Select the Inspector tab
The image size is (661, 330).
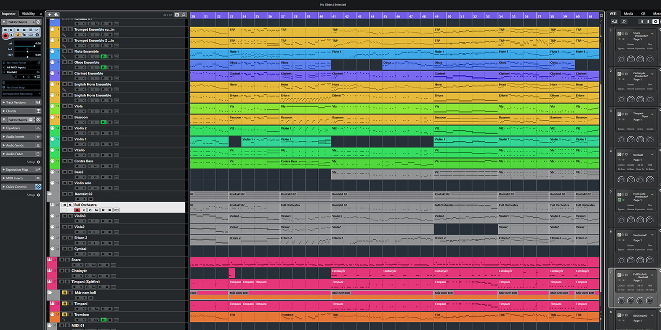pyautogui.click(x=9, y=14)
